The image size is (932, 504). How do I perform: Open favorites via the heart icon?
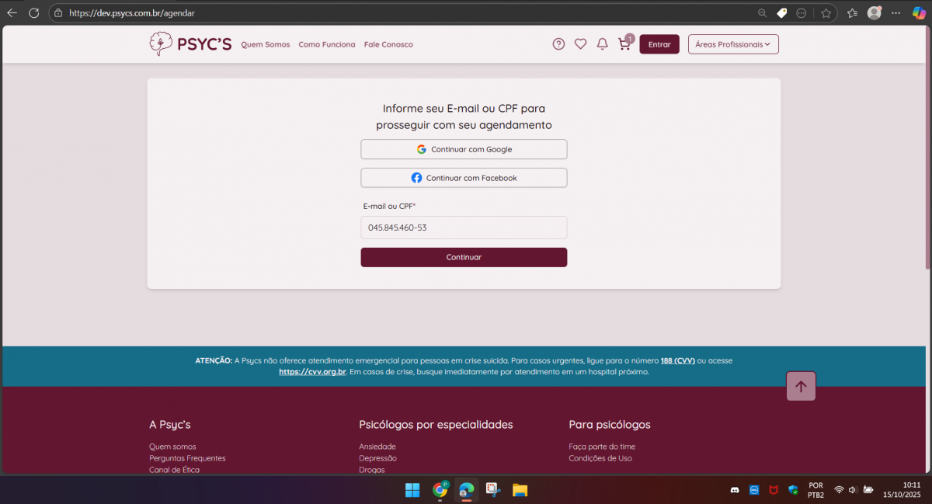click(580, 44)
